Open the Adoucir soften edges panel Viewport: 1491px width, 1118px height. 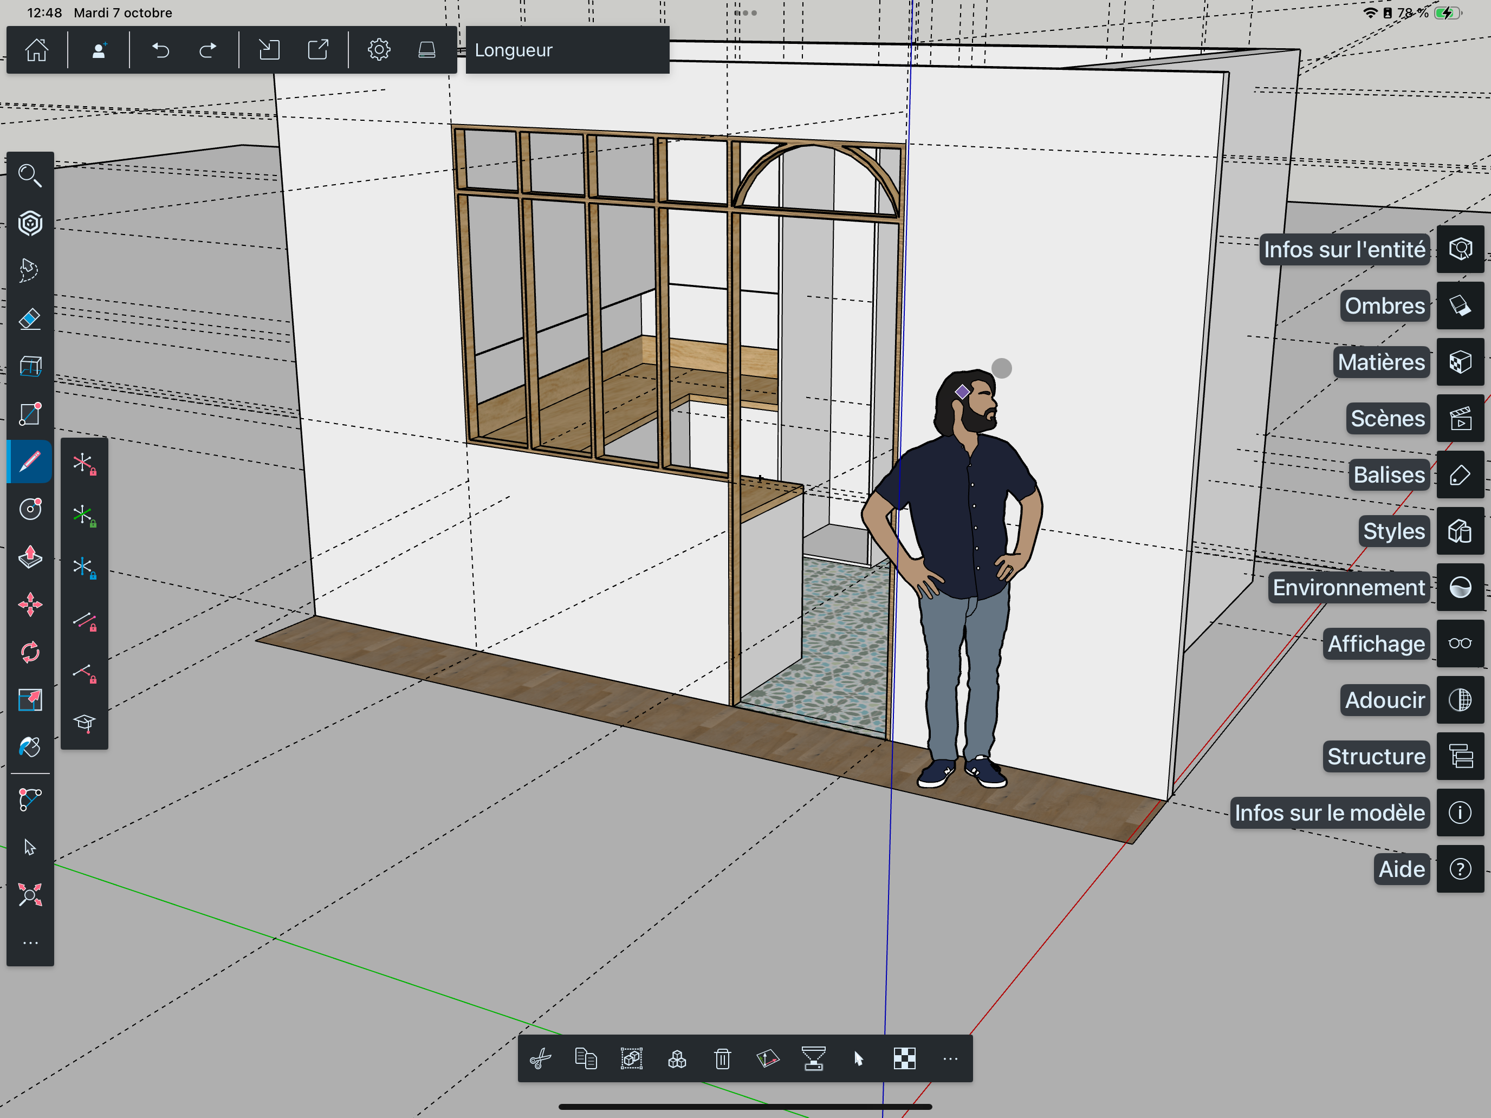click(x=1460, y=700)
